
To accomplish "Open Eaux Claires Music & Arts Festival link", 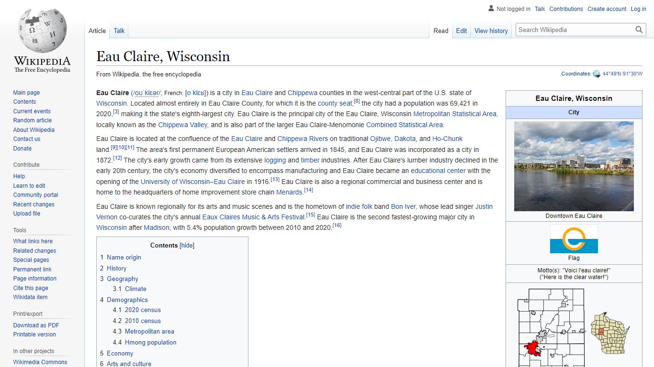I will (253, 217).
